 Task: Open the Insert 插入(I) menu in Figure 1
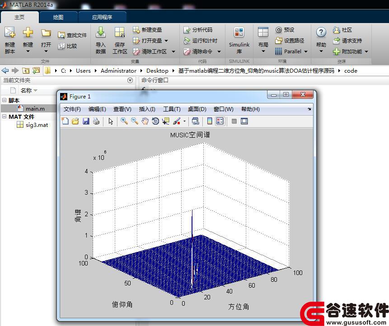point(147,109)
